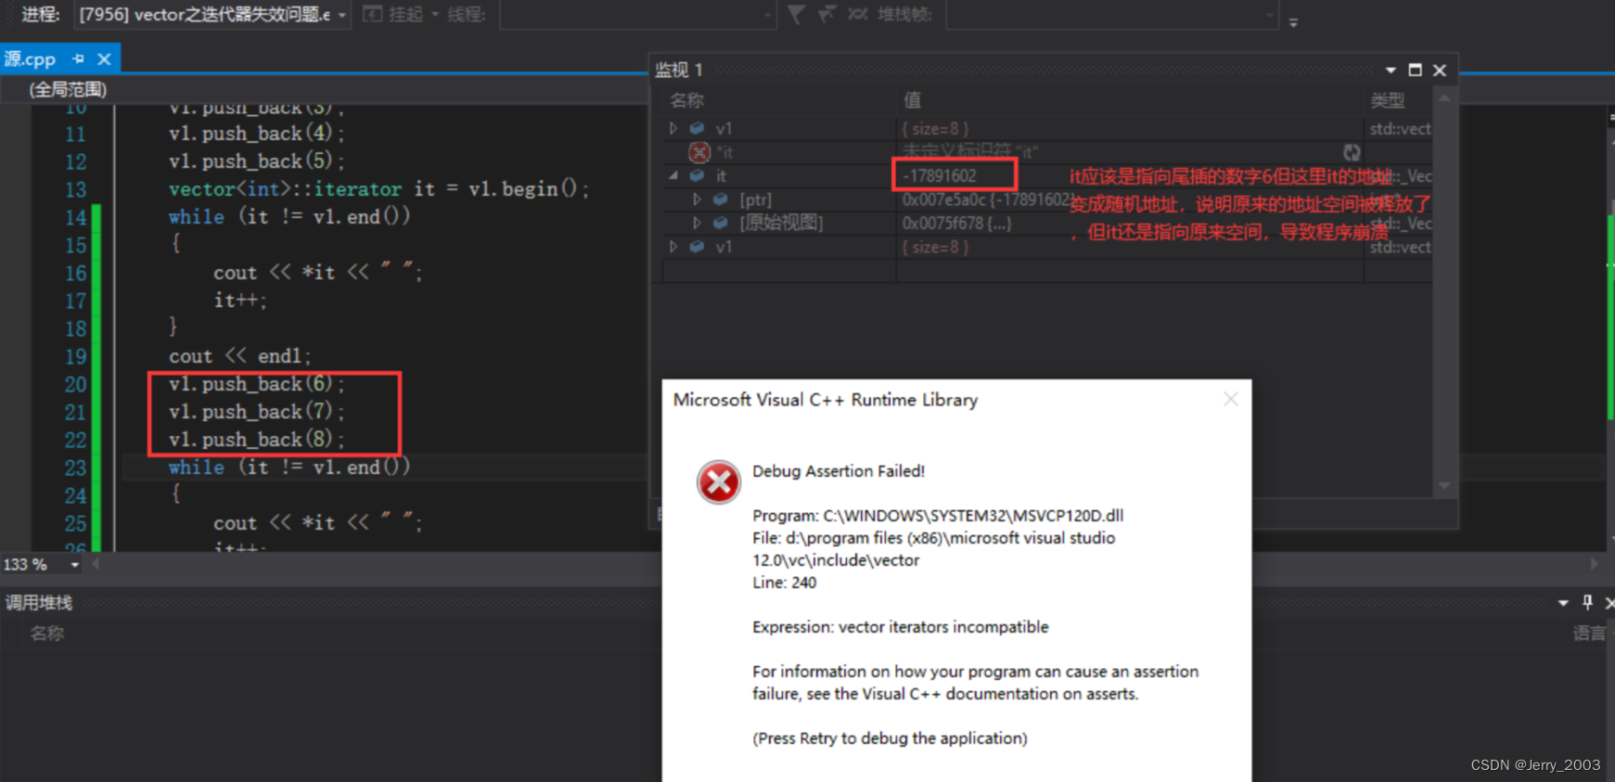This screenshot has height=782, width=1615.
Task: Expand the first v1 watch entry
Action: (673, 129)
